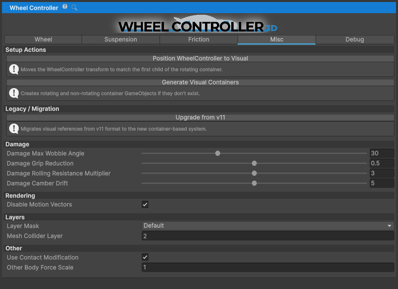
Task: Click the Other Body Force Scale field
Action: [x=268, y=267]
